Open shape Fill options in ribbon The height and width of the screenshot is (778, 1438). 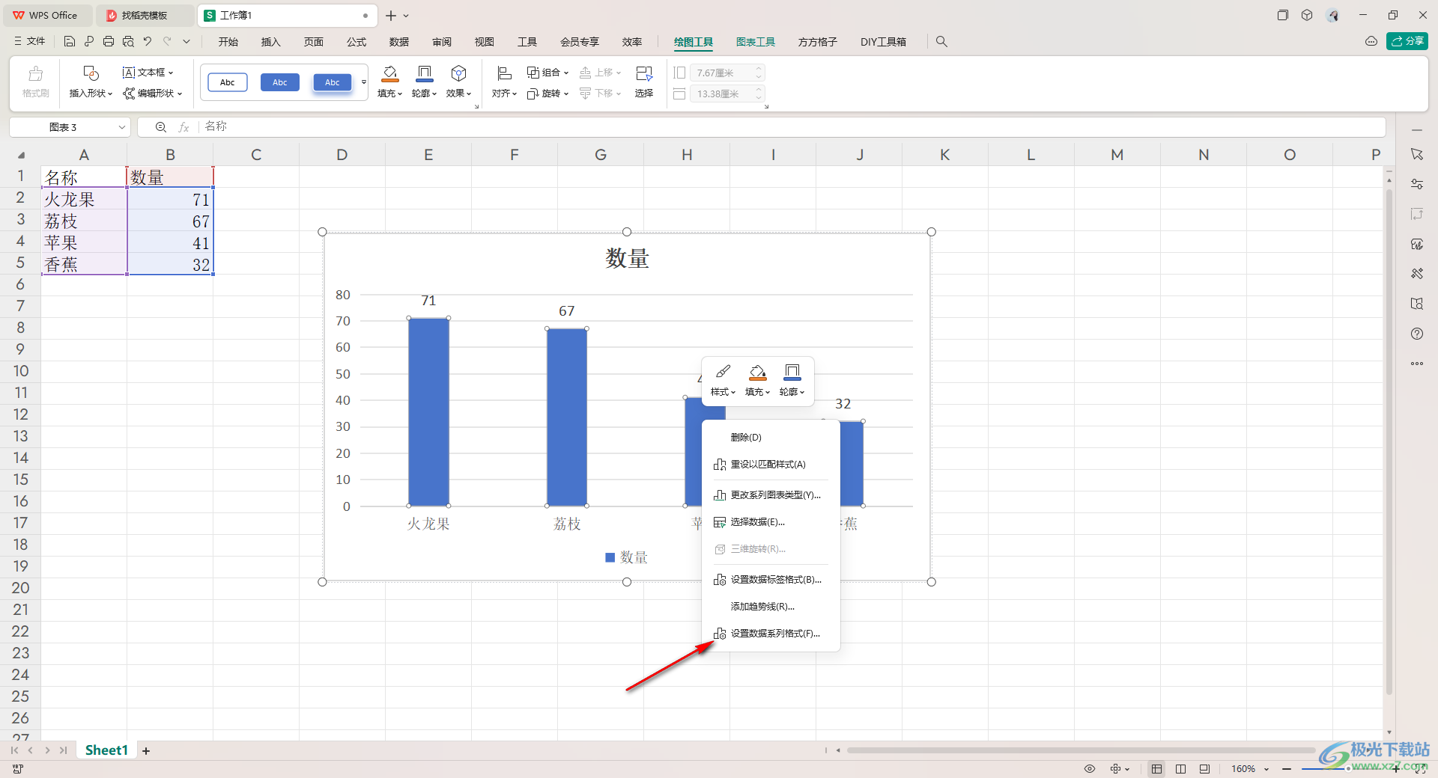click(390, 82)
